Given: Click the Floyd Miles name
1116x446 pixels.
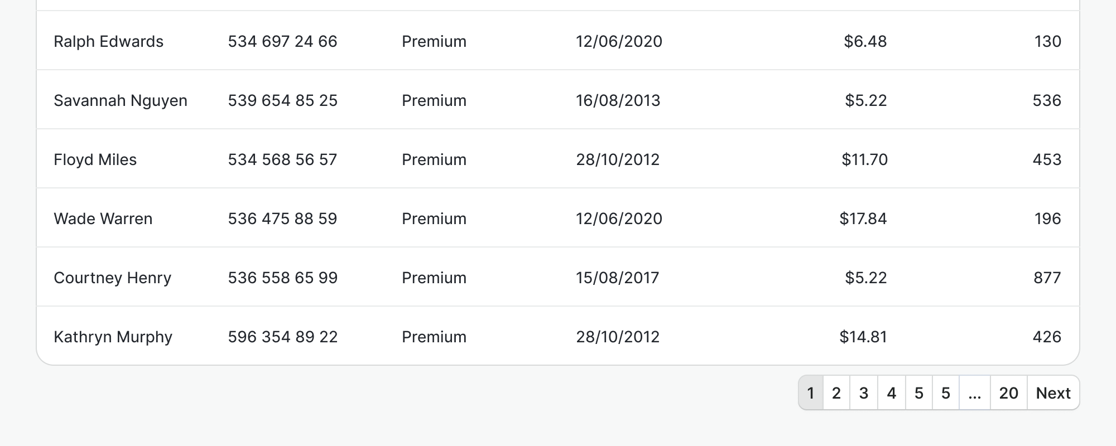Looking at the screenshot, I should point(95,159).
